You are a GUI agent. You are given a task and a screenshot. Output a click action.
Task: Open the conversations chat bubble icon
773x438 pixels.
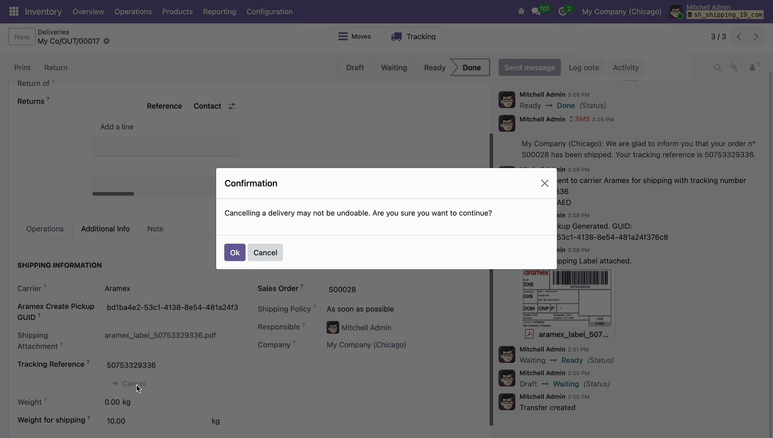pos(536,12)
